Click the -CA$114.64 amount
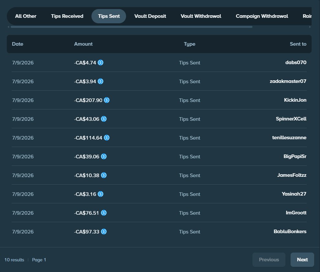The image size is (320, 272). point(88,138)
